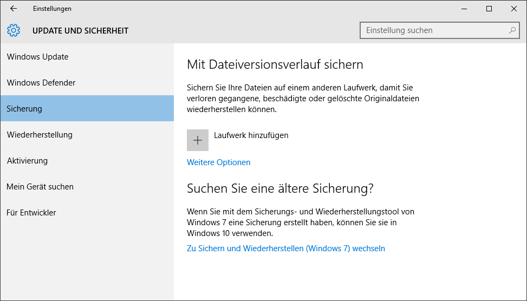
Task: Click the Laufwerk hinzufügen label
Action: click(x=251, y=135)
